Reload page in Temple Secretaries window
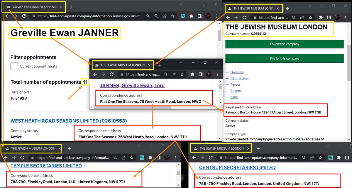Viewport: 352px width, 188px height. [x=23, y=158]
